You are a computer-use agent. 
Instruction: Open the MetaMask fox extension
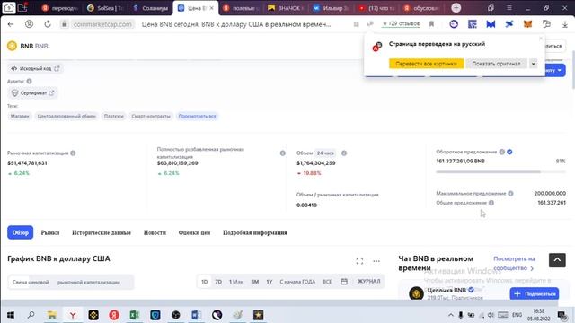pyautogui.click(x=527, y=24)
